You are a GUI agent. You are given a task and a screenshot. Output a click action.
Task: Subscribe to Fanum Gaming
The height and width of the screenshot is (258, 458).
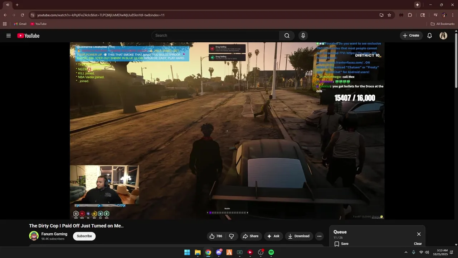(x=84, y=236)
